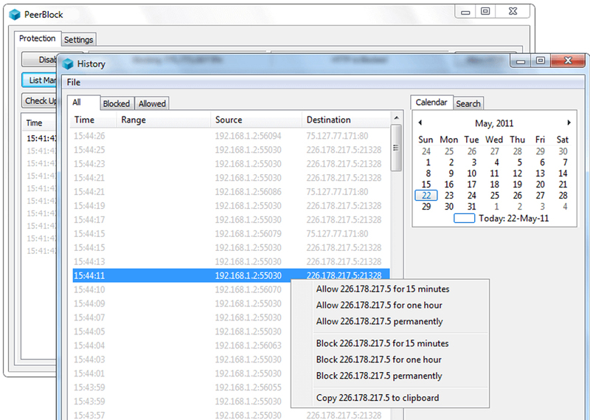Click the history list scrollbar up arrow

(x=396, y=118)
